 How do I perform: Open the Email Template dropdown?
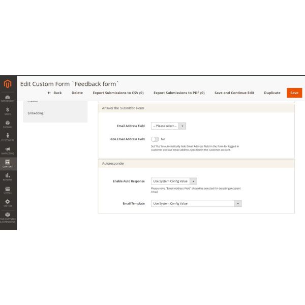196,203
